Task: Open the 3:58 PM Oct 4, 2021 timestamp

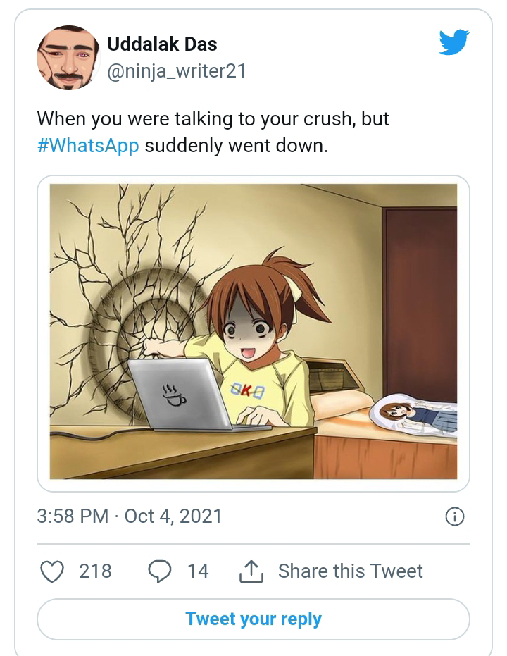Action: click(129, 516)
